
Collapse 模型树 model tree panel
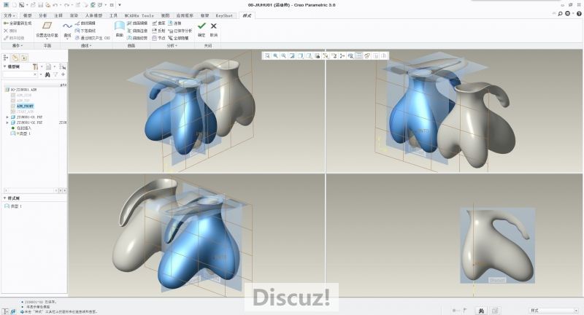(5, 66)
